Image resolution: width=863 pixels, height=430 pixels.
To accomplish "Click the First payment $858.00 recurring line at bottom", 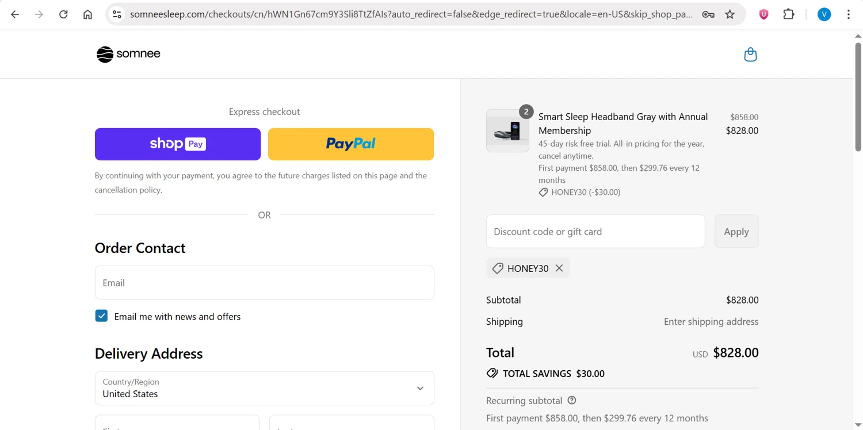I will (x=597, y=418).
